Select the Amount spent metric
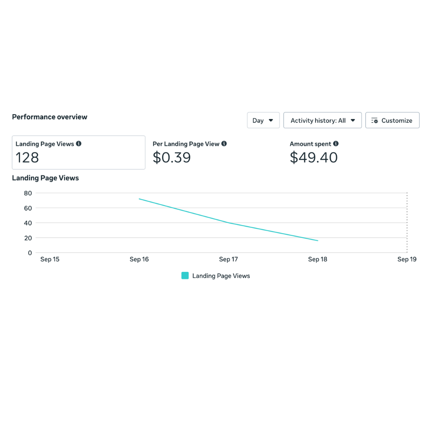The width and height of the screenshot is (431, 431). click(314, 152)
